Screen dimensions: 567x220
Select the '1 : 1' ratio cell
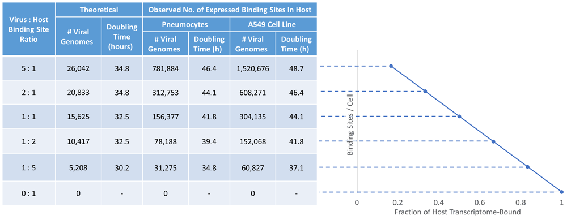click(x=29, y=117)
